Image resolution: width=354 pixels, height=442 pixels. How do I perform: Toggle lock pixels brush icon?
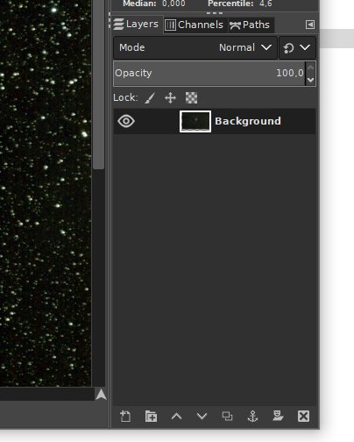(150, 98)
